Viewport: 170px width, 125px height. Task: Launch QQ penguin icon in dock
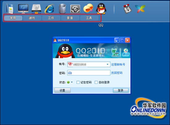coord(101,9)
